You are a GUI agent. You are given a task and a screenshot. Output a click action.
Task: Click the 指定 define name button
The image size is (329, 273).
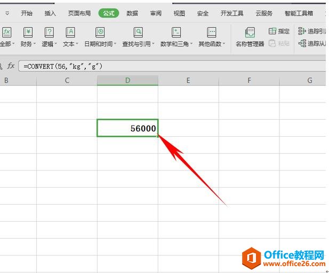(279, 32)
